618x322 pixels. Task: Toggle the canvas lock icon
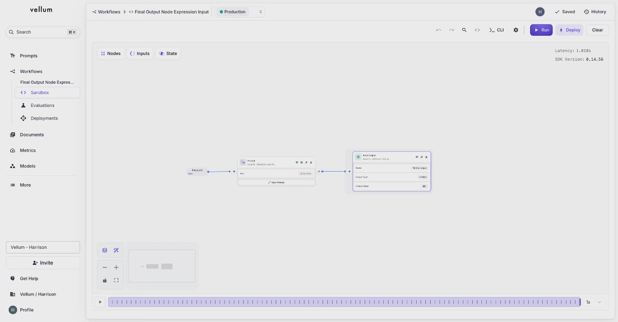(x=105, y=280)
